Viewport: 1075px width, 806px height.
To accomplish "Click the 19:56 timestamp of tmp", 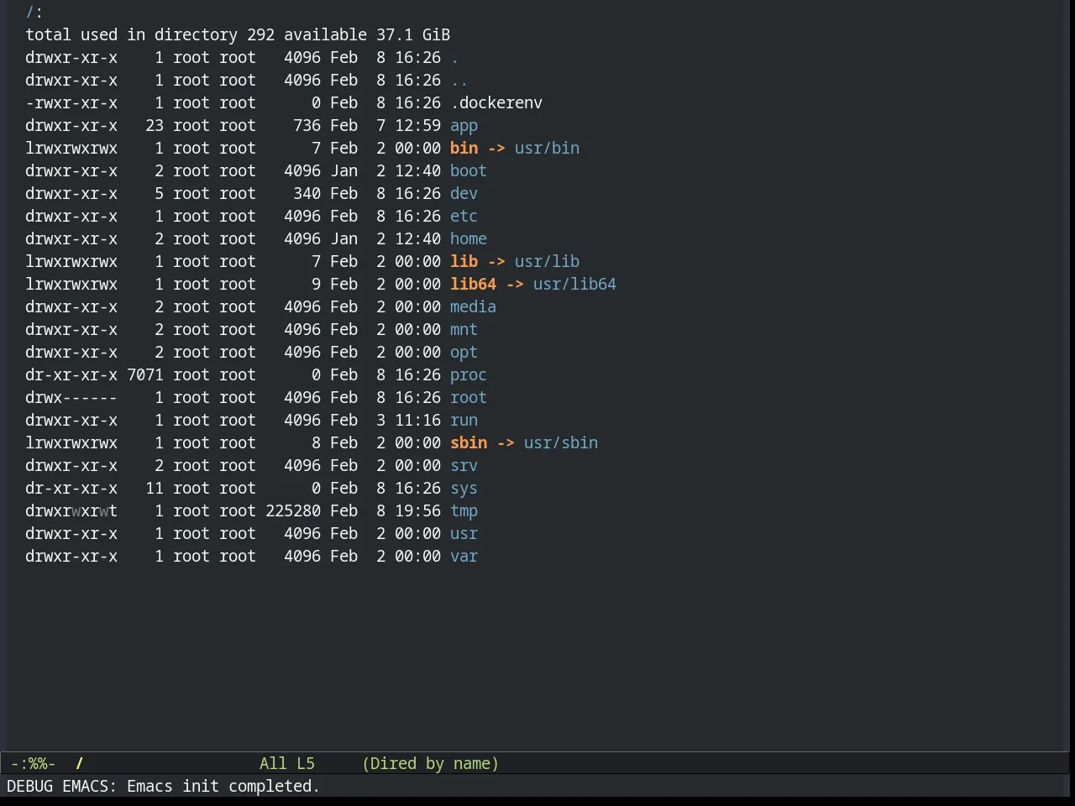I will pyautogui.click(x=417, y=511).
